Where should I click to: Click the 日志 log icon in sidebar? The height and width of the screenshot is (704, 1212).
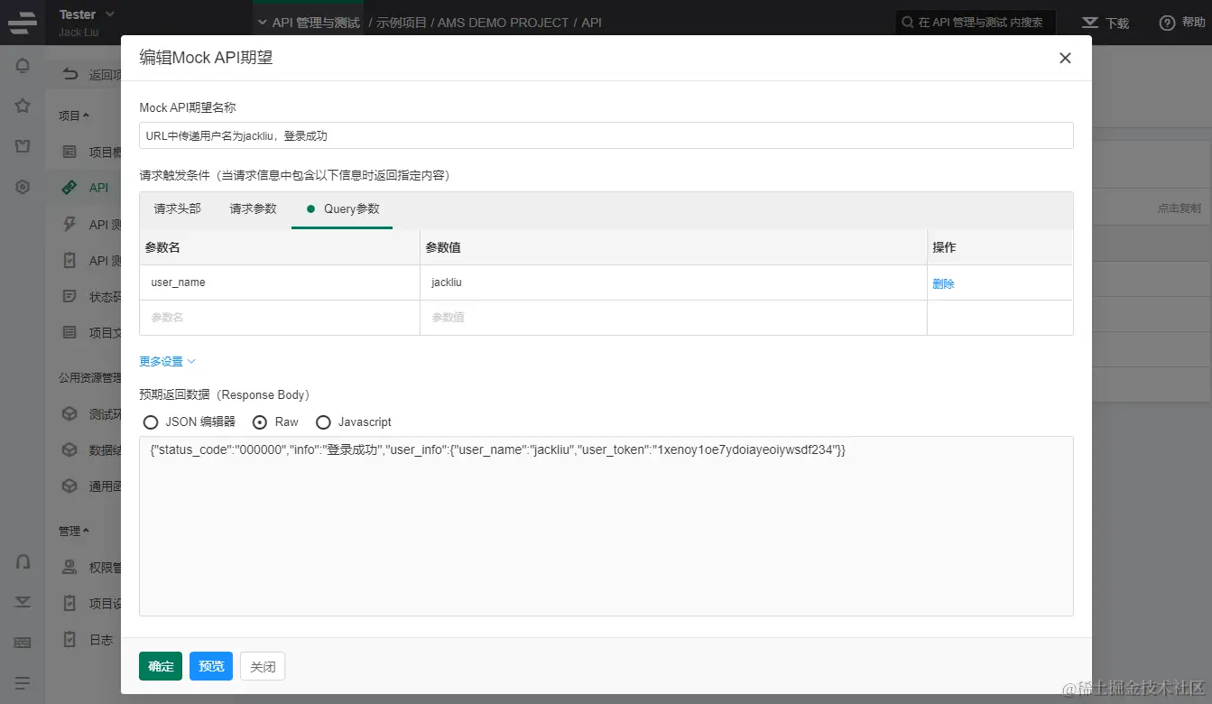(x=69, y=640)
